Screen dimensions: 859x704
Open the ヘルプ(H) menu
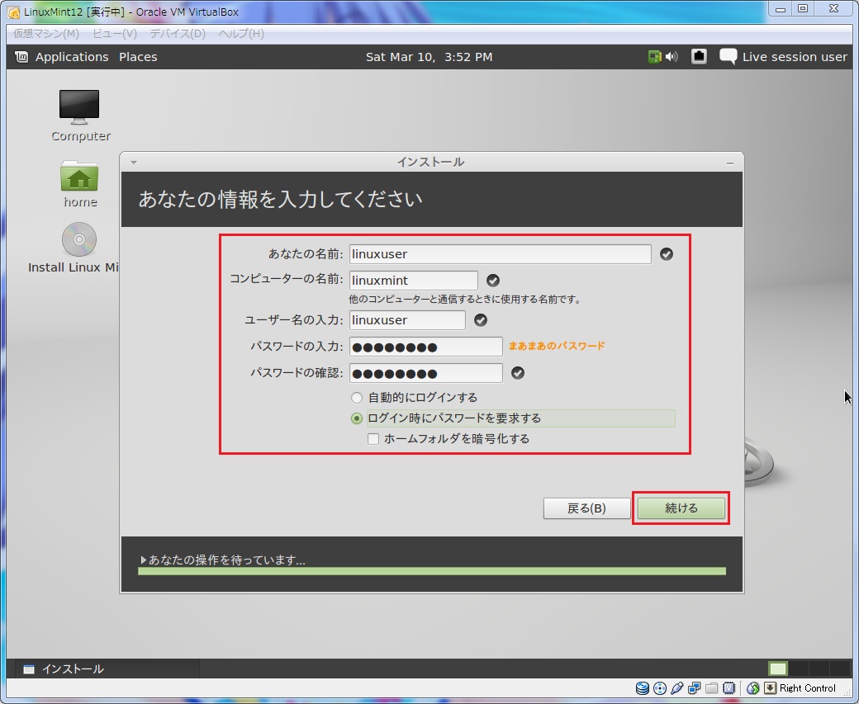(x=241, y=33)
